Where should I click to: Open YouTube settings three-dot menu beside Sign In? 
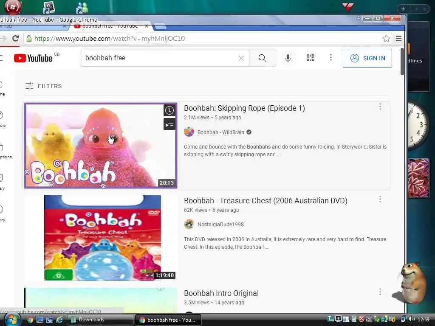pyautogui.click(x=330, y=57)
